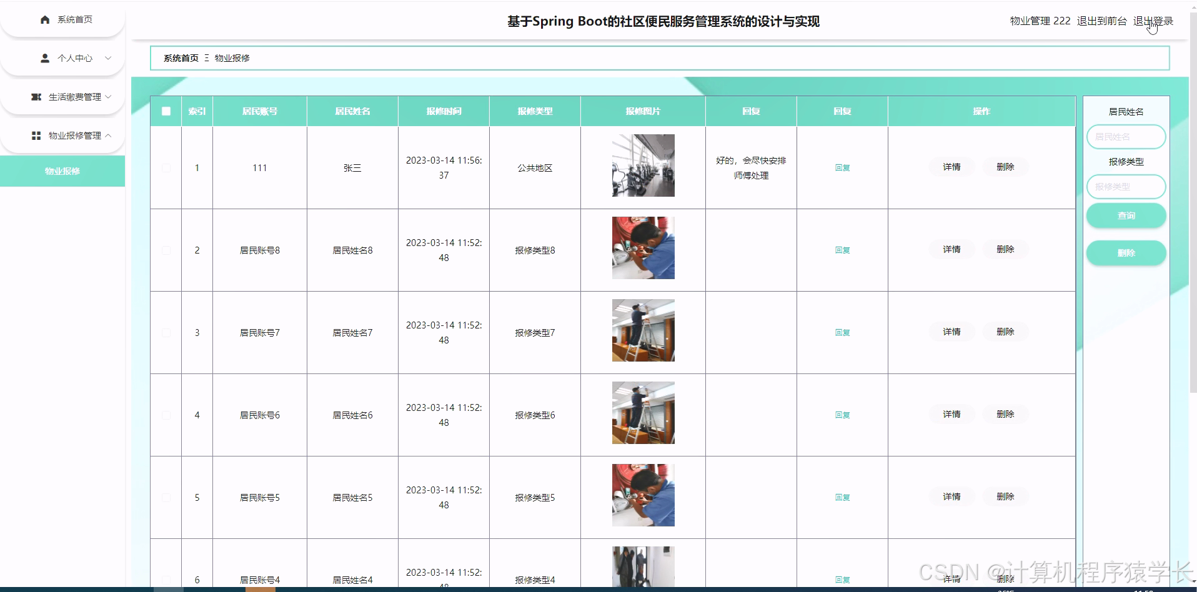Click the grid icon beside 物业报修管理
The width and height of the screenshot is (1197, 592).
[36, 136]
